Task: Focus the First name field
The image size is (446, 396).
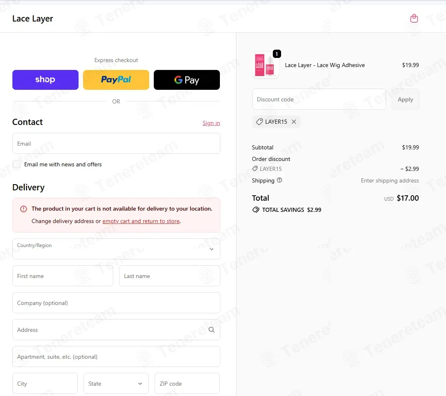Action: [62, 276]
